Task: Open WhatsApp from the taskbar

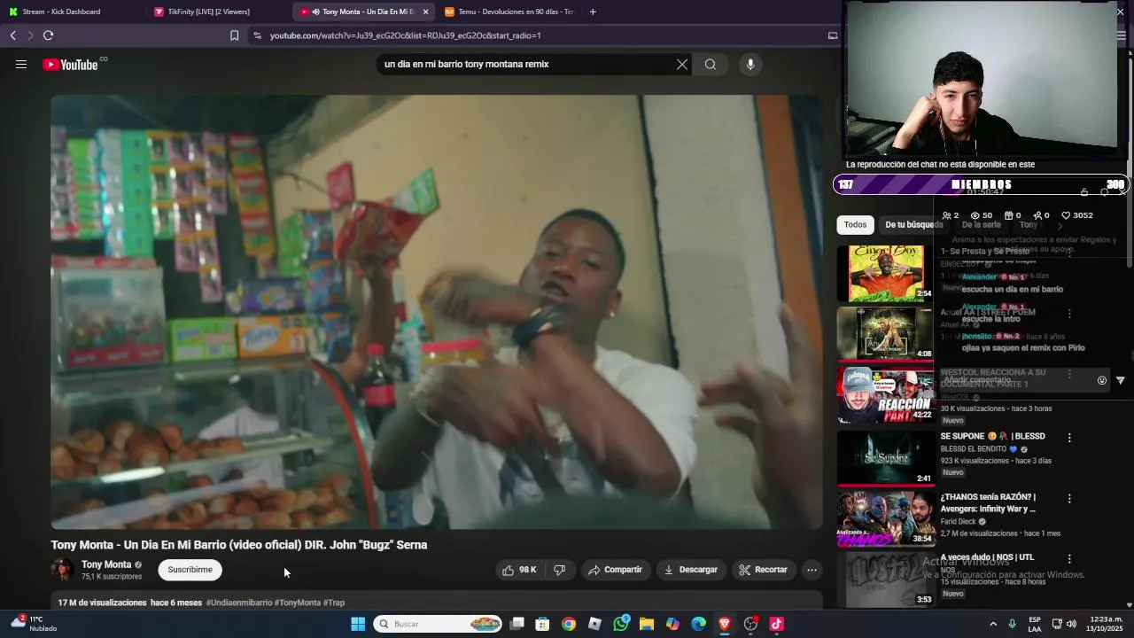Action: click(x=621, y=624)
